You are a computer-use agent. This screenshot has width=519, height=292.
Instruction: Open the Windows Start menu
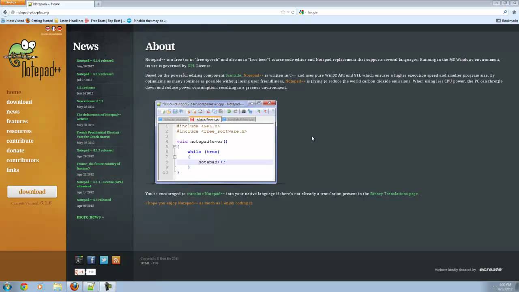[x=7, y=287]
